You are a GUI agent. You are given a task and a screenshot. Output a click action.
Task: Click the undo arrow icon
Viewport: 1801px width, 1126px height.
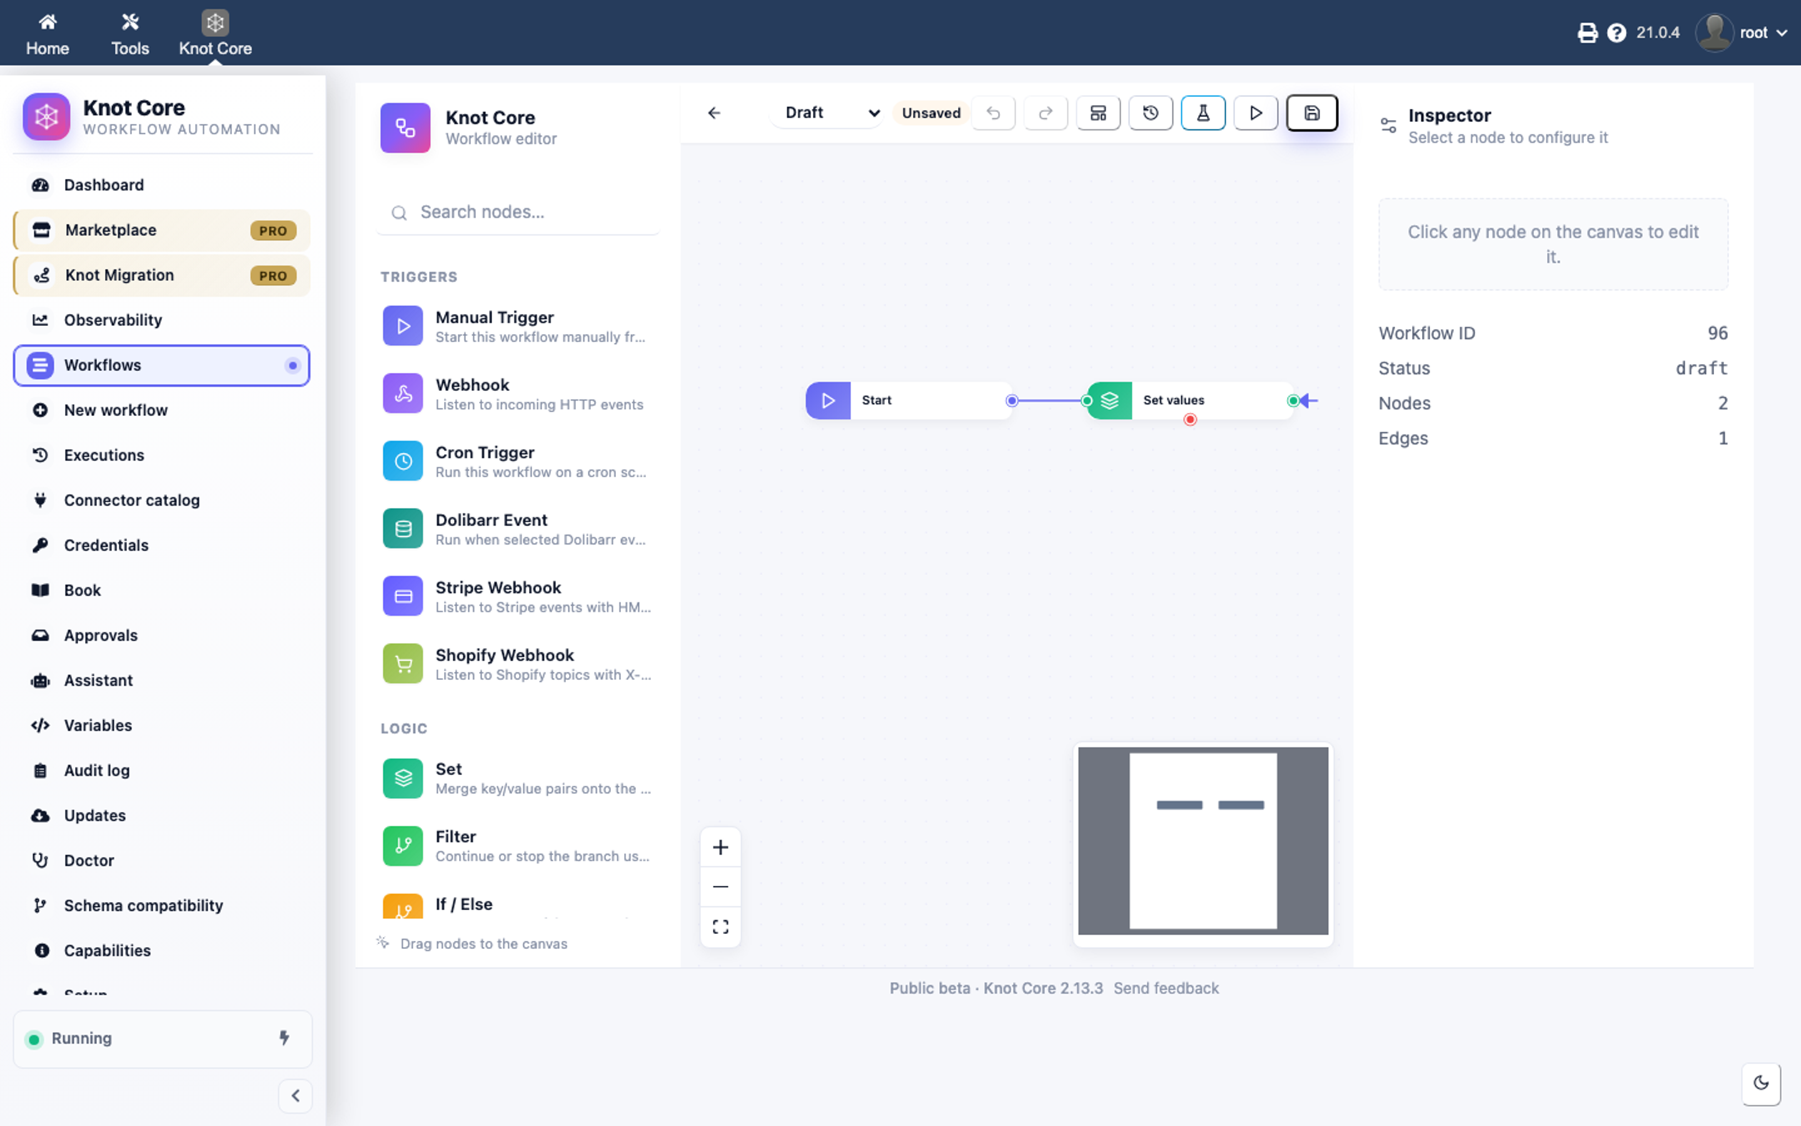[x=993, y=113]
